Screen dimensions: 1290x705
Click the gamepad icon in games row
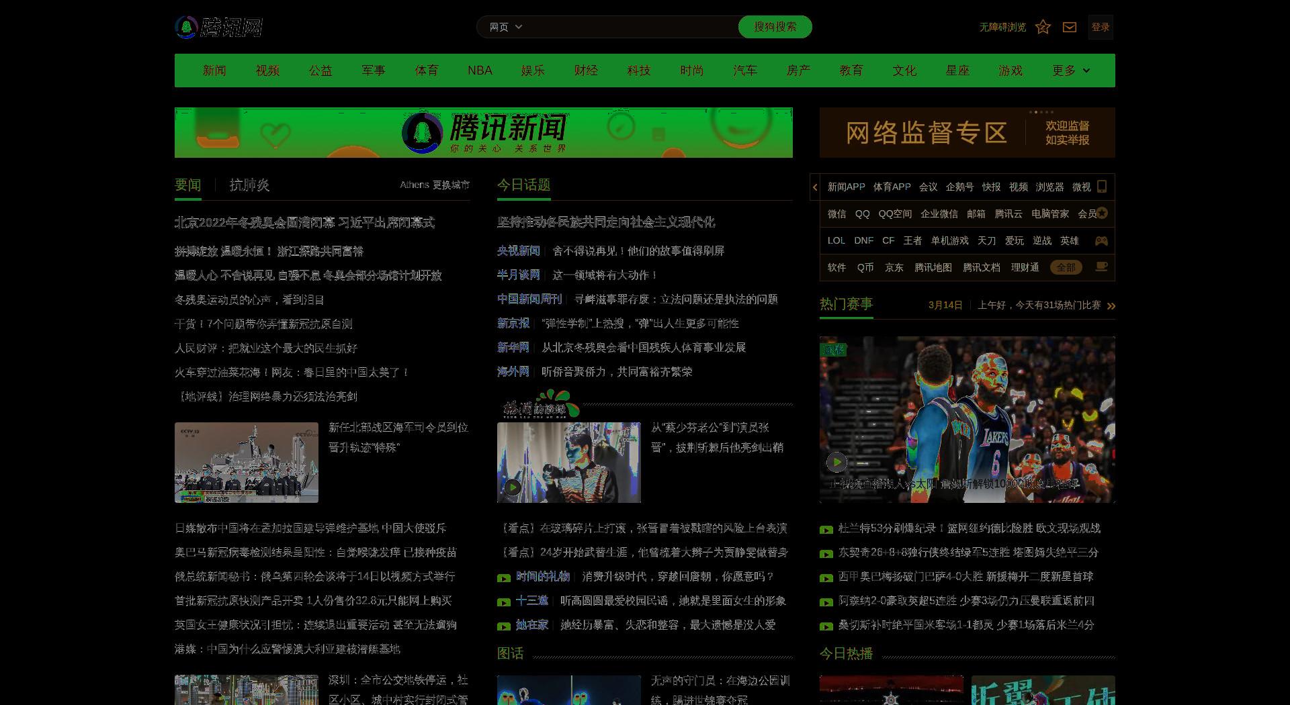tap(1102, 240)
